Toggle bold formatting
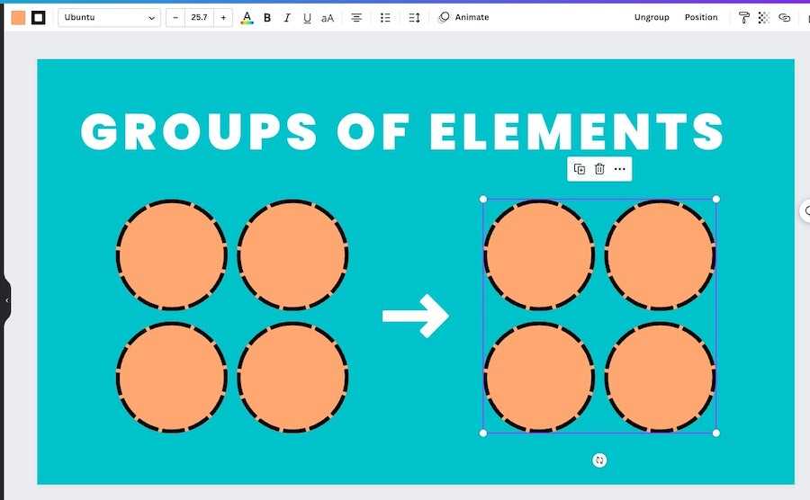The width and height of the screenshot is (810, 500). (267, 18)
